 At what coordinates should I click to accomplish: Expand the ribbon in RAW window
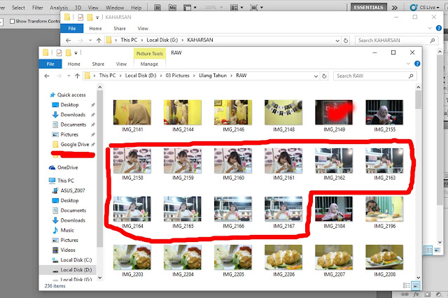408,64
